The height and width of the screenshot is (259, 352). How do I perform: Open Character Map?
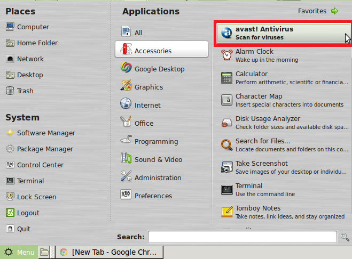click(x=282, y=100)
